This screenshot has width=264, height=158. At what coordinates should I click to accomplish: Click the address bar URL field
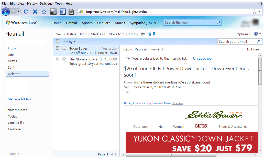(168, 12)
